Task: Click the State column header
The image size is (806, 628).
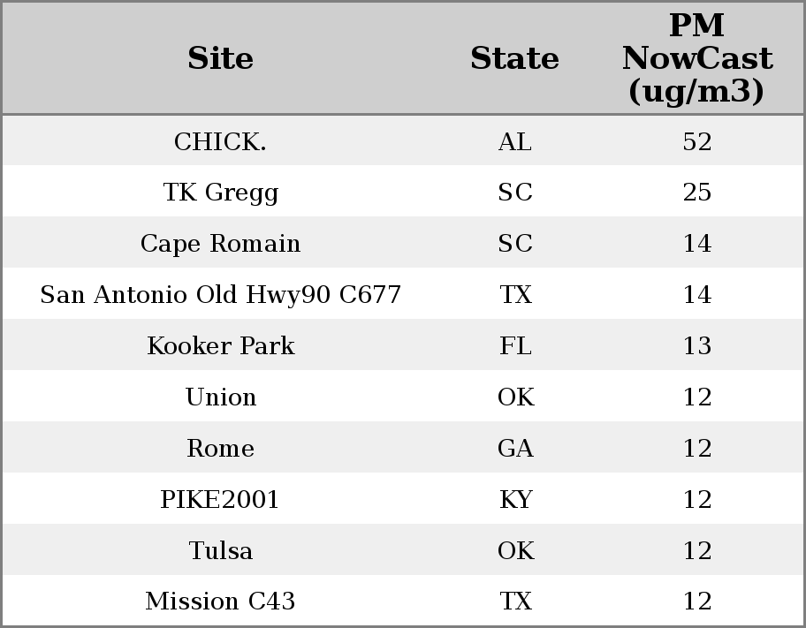Action: pos(514,58)
